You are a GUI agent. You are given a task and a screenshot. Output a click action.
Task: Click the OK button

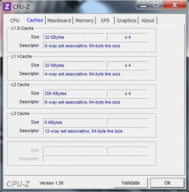pos(167,183)
